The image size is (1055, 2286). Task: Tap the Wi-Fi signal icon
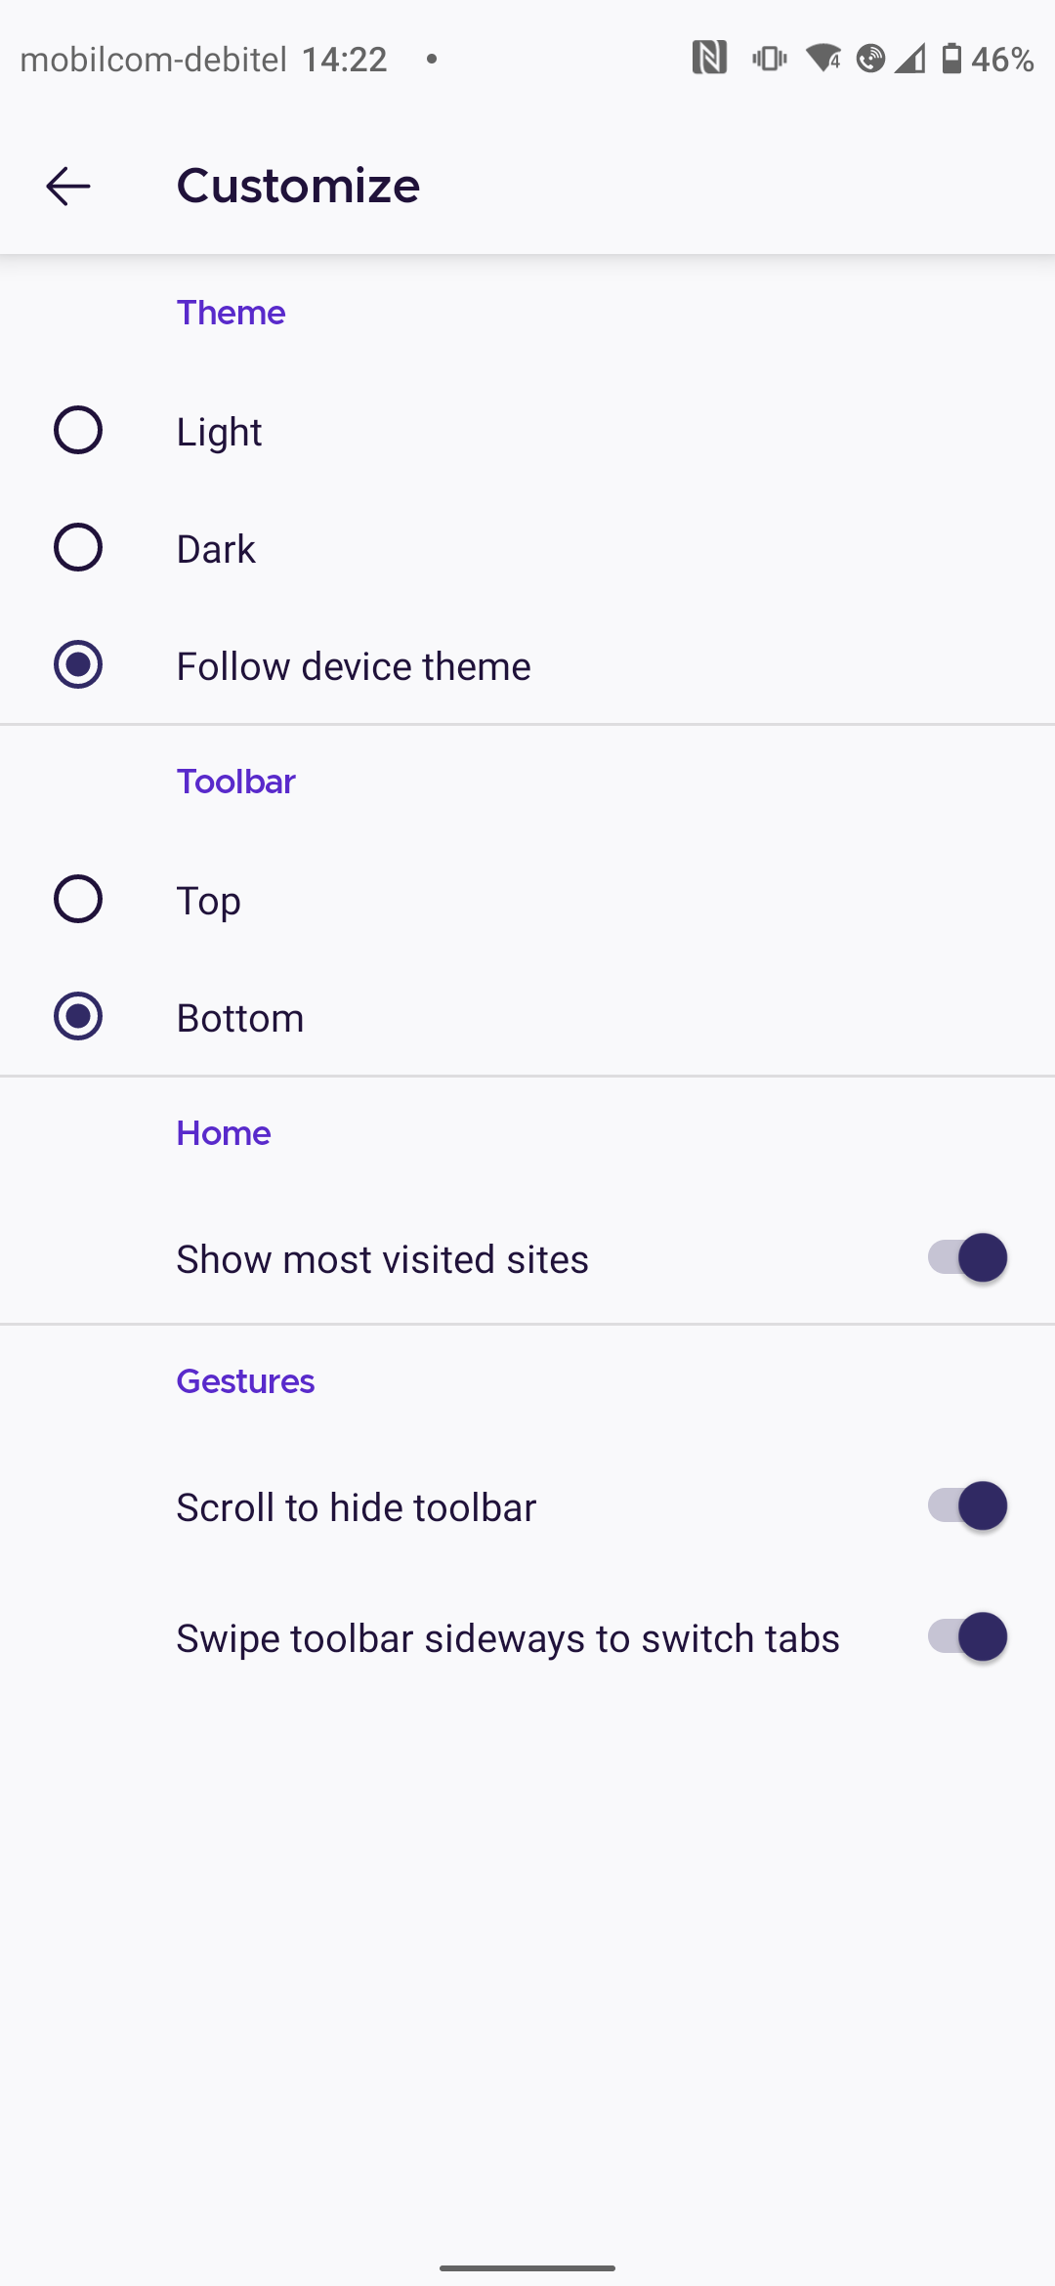coord(823,59)
